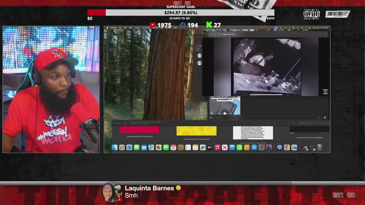Open the Maps app in the Dock
The height and width of the screenshot is (205, 365).
pyautogui.click(x=151, y=147)
